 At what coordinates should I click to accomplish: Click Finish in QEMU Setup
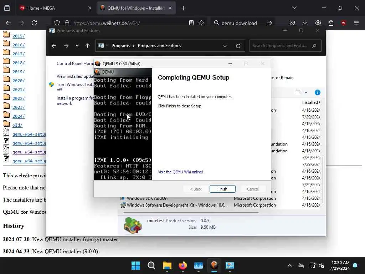(x=222, y=189)
